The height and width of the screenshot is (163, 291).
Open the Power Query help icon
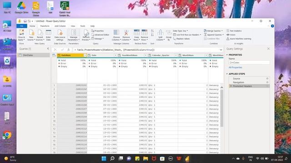pos(272,26)
